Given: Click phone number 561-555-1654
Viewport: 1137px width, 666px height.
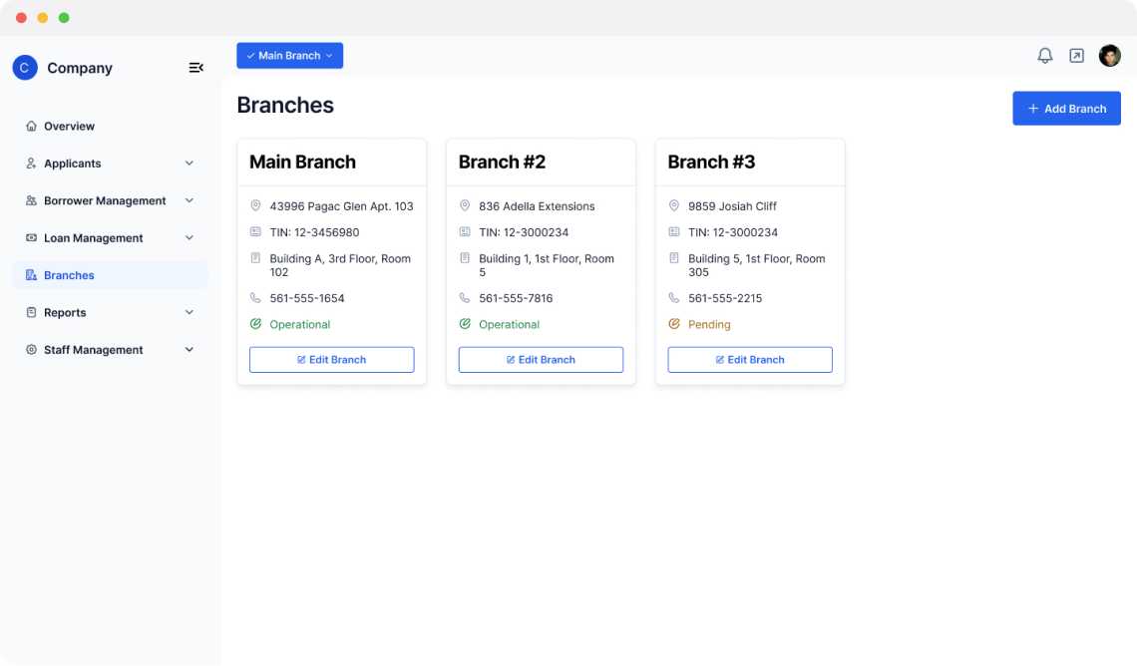Looking at the screenshot, I should click(307, 298).
